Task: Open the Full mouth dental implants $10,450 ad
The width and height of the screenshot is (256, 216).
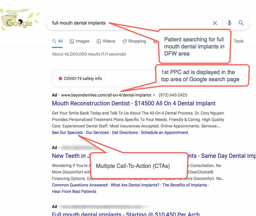Action: (x=126, y=214)
